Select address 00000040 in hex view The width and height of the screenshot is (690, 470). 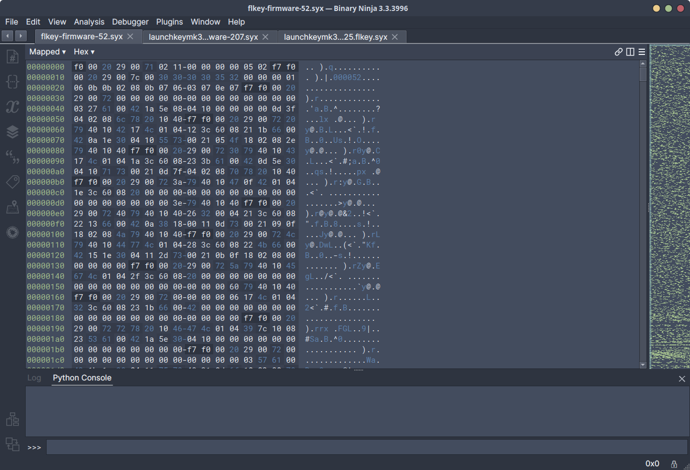(x=46, y=109)
